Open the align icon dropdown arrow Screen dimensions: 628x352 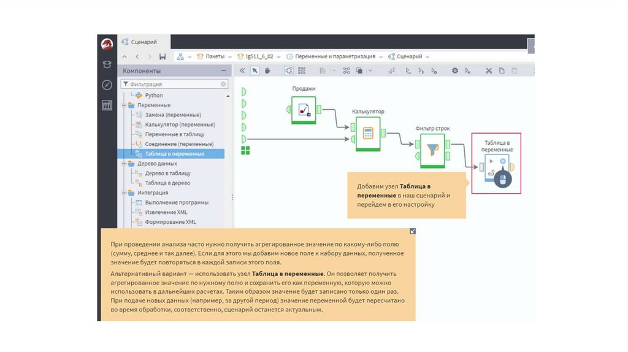pyautogui.click(x=333, y=71)
